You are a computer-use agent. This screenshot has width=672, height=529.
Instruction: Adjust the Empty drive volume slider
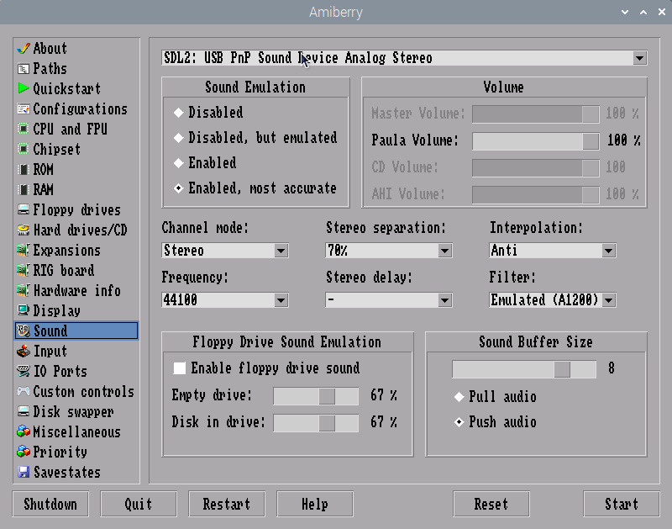317,396
